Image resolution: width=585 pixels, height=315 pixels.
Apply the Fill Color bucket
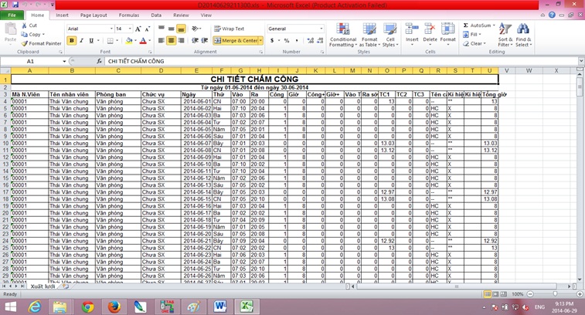pos(129,41)
